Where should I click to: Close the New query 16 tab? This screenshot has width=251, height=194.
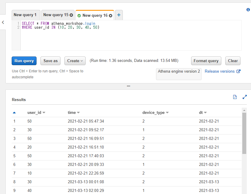click(111, 16)
